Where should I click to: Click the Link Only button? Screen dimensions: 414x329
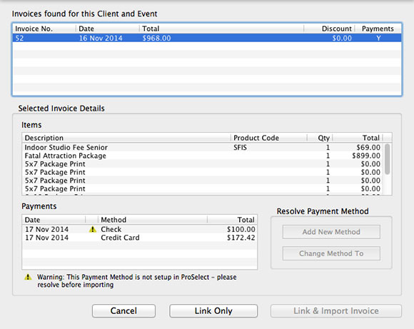(213, 310)
